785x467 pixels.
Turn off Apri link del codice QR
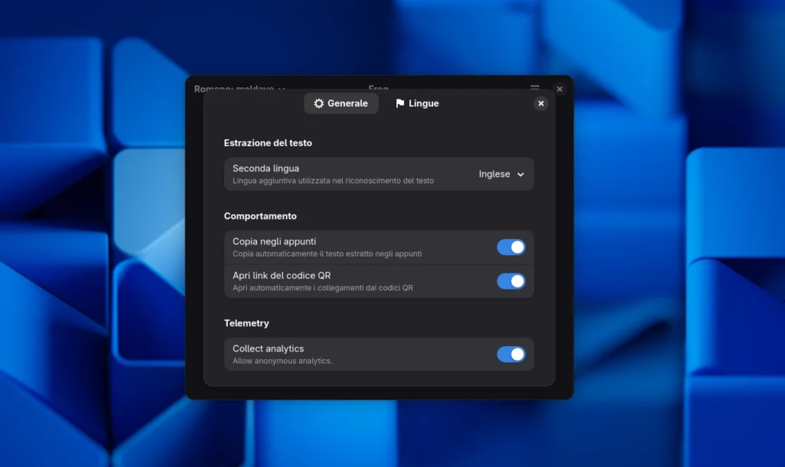tap(511, 281)
